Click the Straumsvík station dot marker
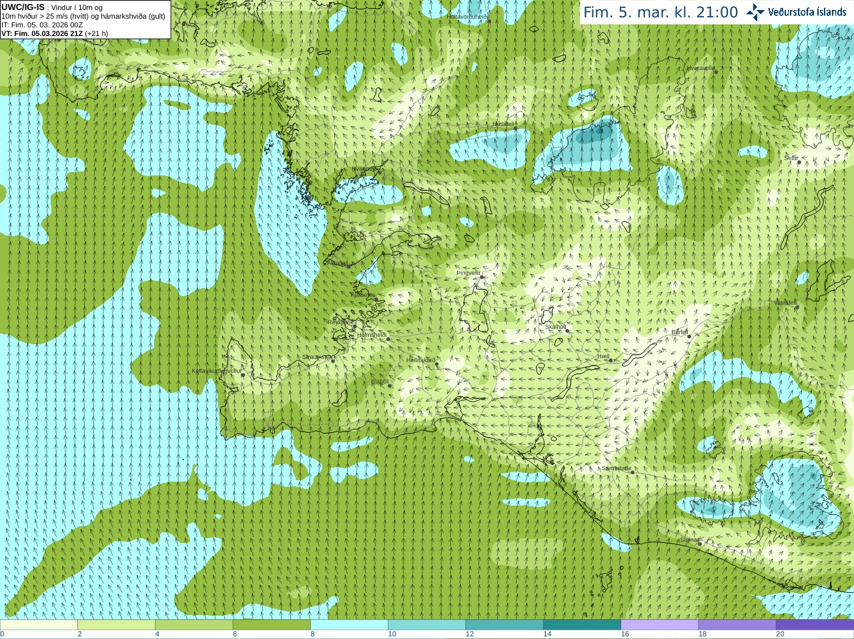This screenshot has width=854, height=639. [x=333, y=360]
